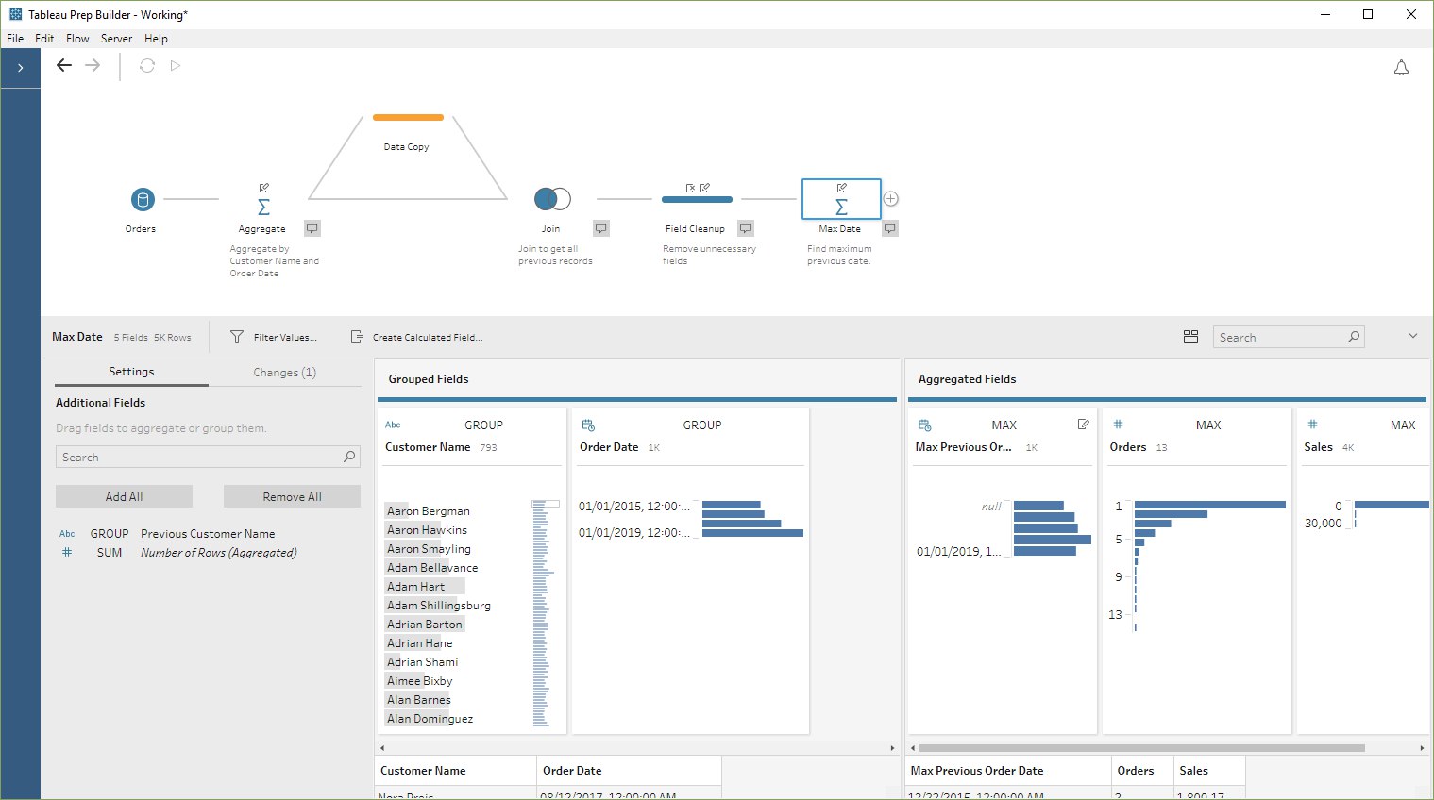Click Abc data type icon of Customer Name
Image resolution: width=1434 pixels, height=800 pixels.
393,425
